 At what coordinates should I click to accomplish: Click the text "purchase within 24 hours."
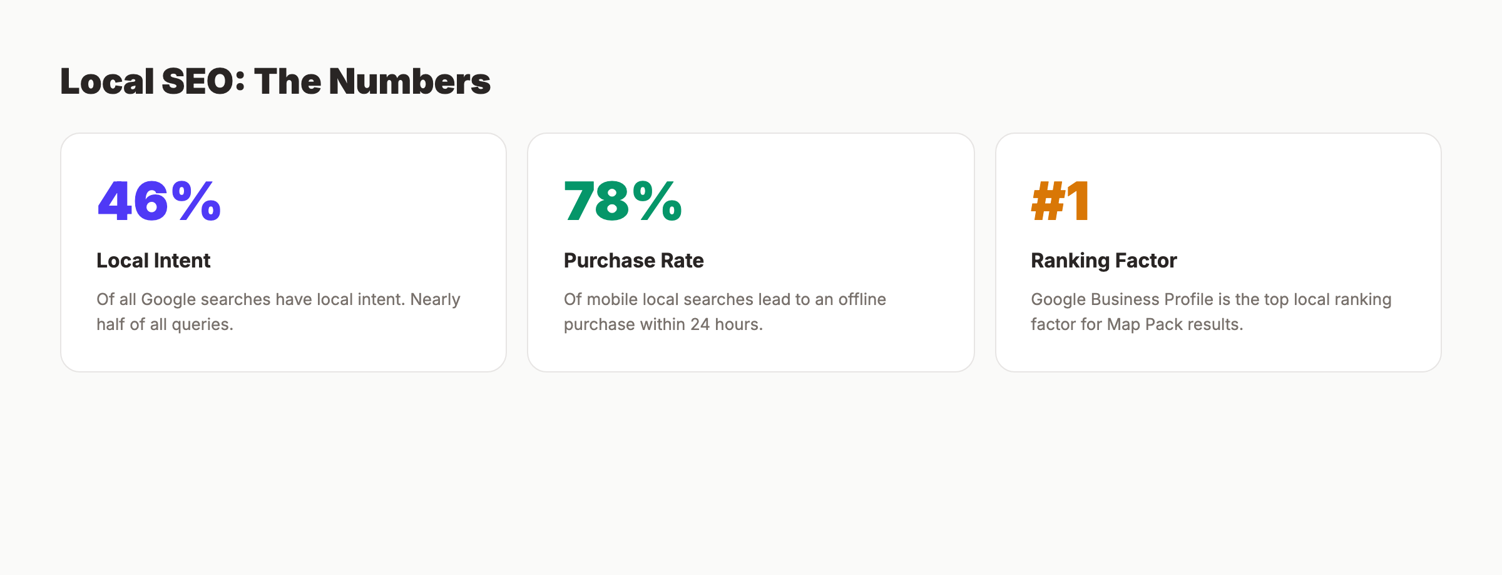coord(663,324)
